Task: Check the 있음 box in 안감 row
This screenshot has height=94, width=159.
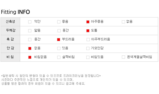Action: point(59,48)
